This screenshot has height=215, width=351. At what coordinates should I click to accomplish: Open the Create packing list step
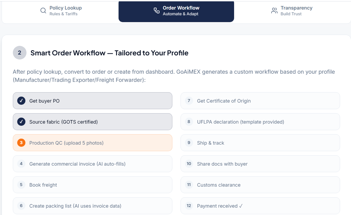pos(92,206)
